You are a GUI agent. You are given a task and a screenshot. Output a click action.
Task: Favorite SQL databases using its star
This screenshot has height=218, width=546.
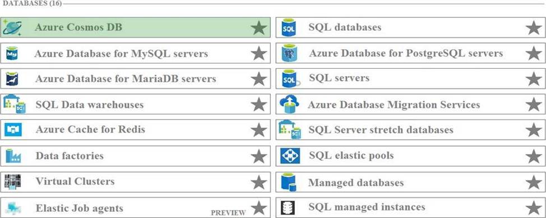[x=534, y=28]
